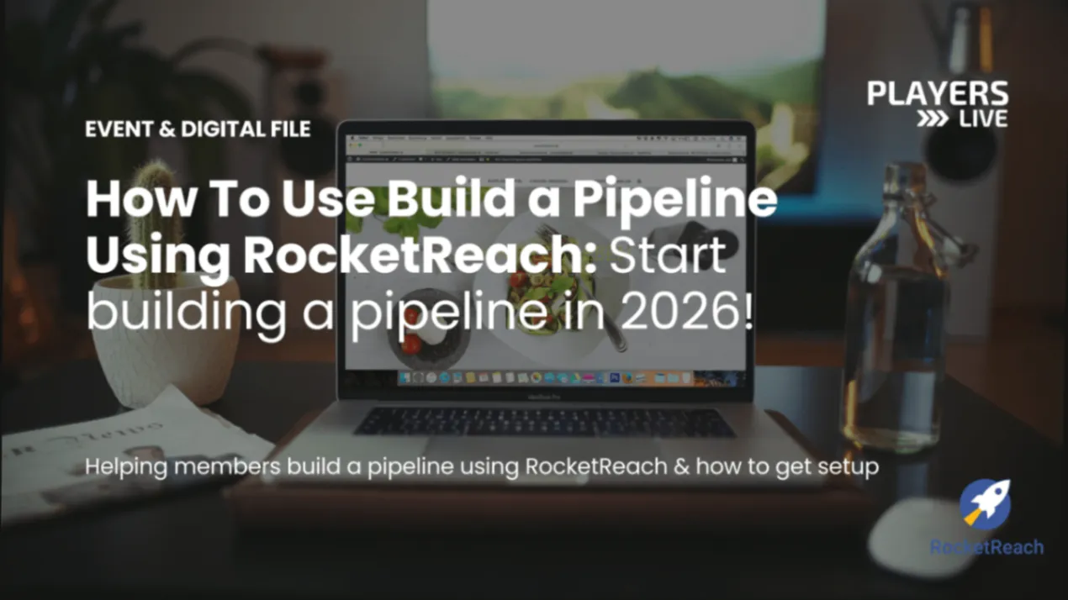Click the 'building a pipeline in 2026!' line
Screen dimensions: 1068x600
(420, 312)
